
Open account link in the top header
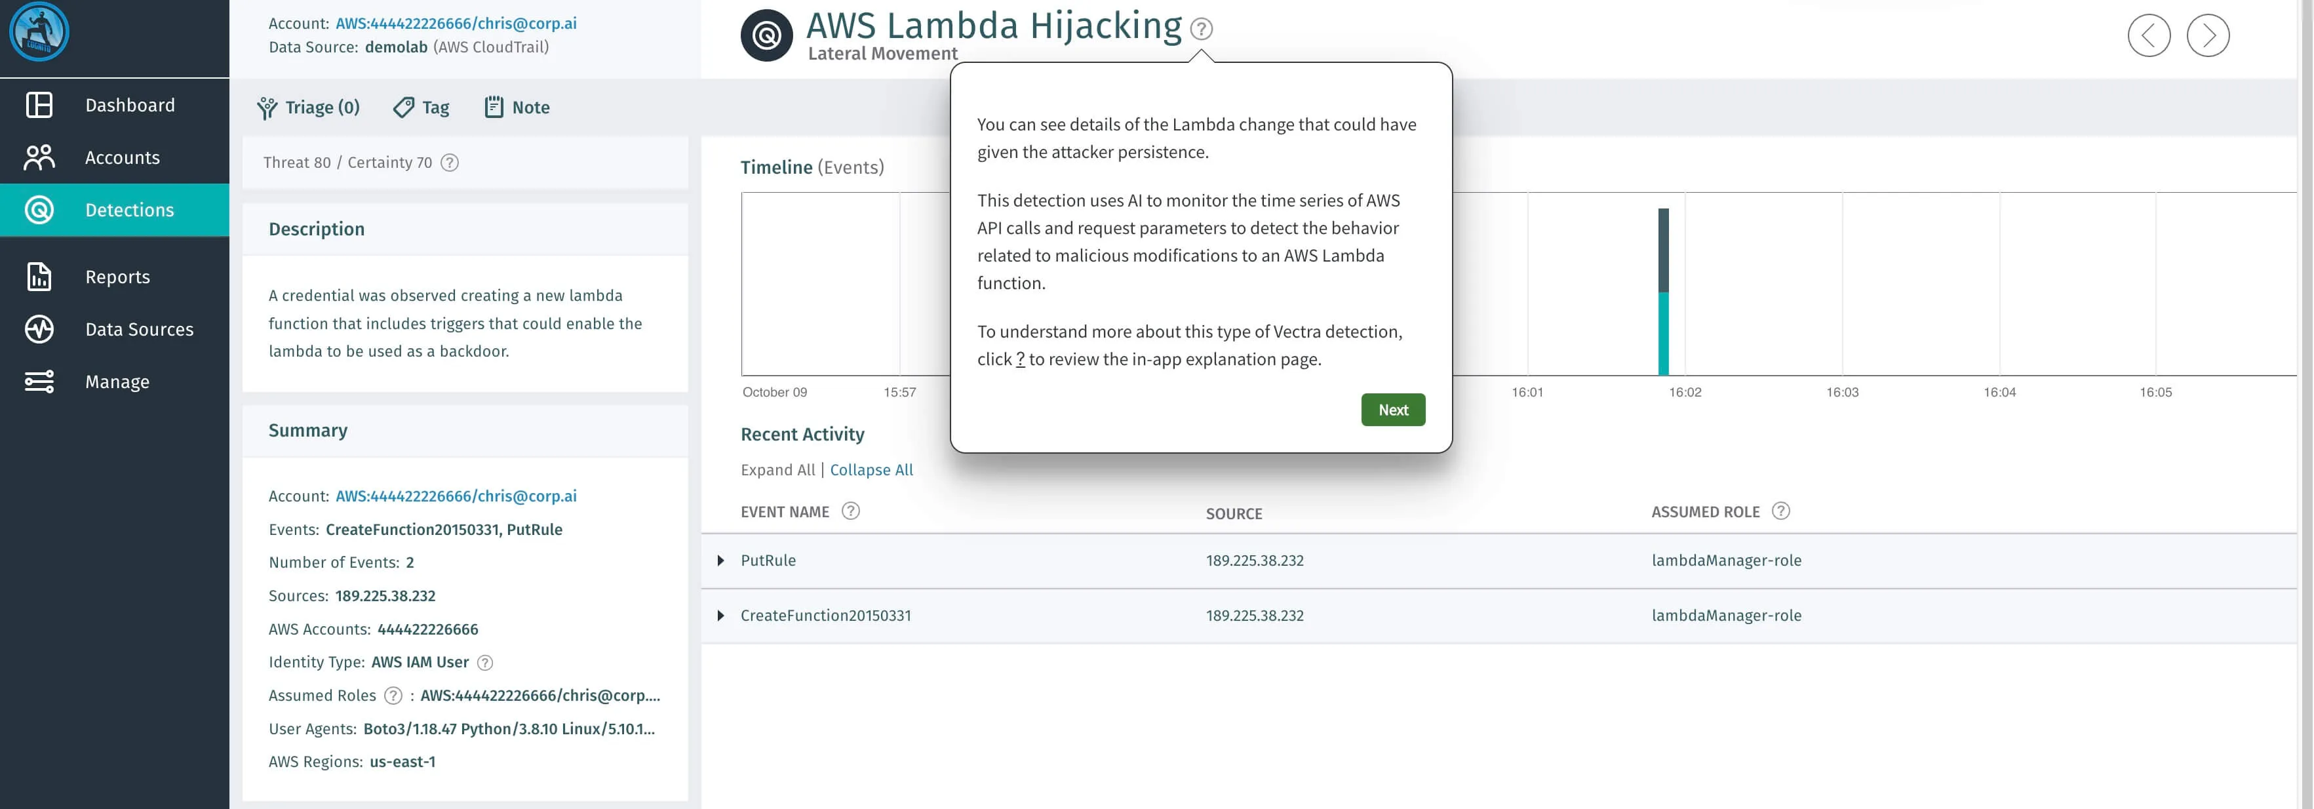[x=456, y=24]
